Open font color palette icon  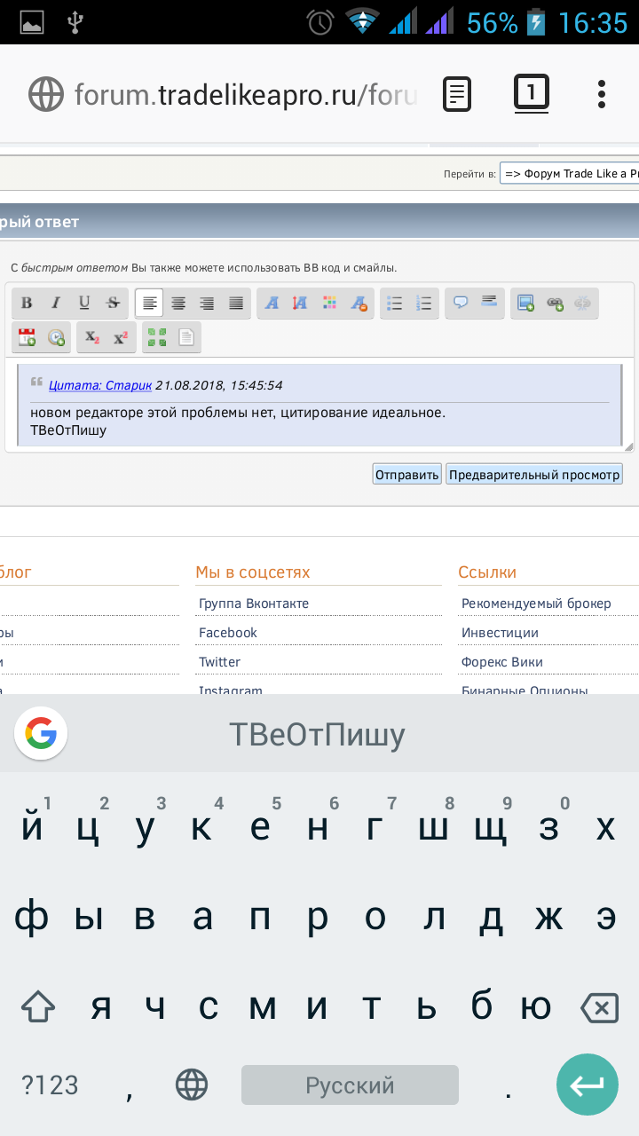pos(329,304)
